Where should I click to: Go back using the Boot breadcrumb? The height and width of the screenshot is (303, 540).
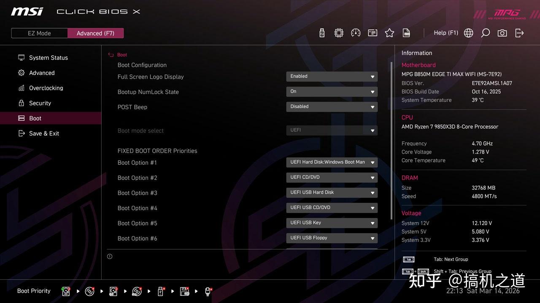tap(118, 55)
